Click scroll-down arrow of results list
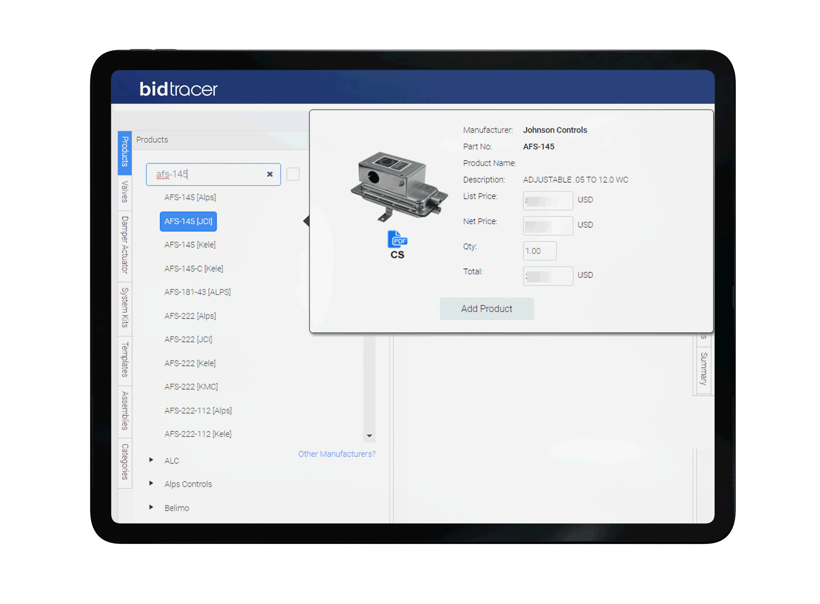 pos(369,436)
